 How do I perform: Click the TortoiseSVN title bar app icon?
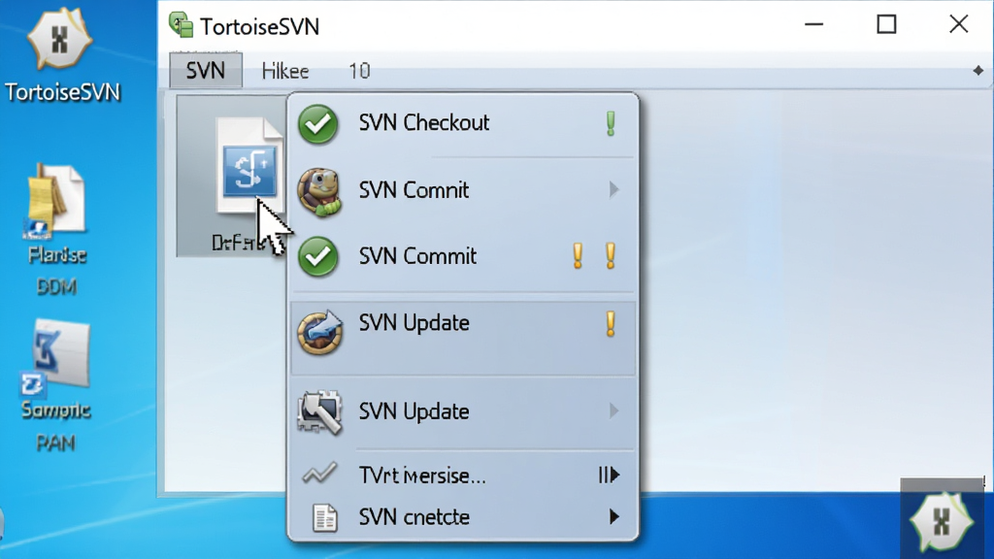coord(181,24)
